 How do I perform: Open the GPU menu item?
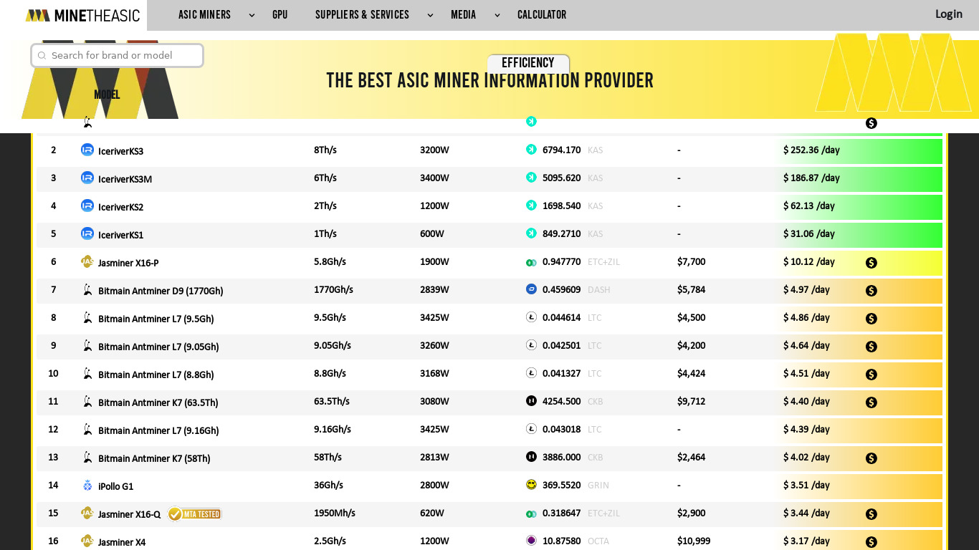[x=280, y=15]
